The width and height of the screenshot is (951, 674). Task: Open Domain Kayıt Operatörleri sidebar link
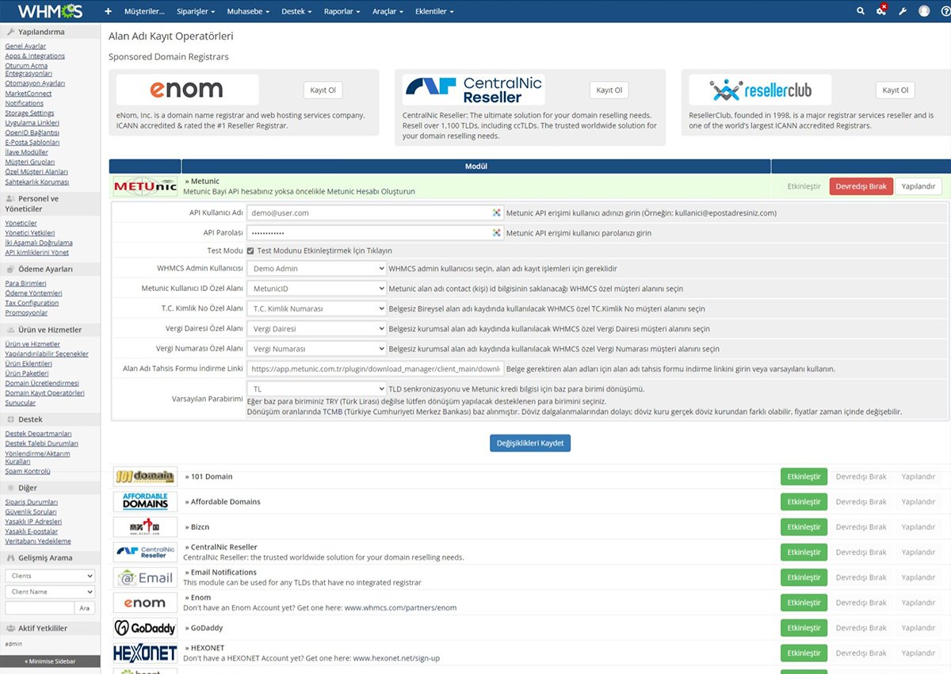coord(44,393)
